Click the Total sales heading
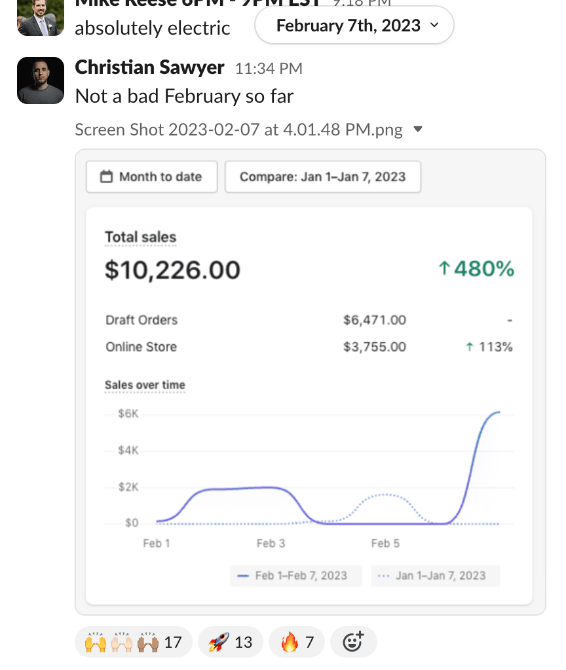This screenshot has height=670, width=566. tap(140, 237)
